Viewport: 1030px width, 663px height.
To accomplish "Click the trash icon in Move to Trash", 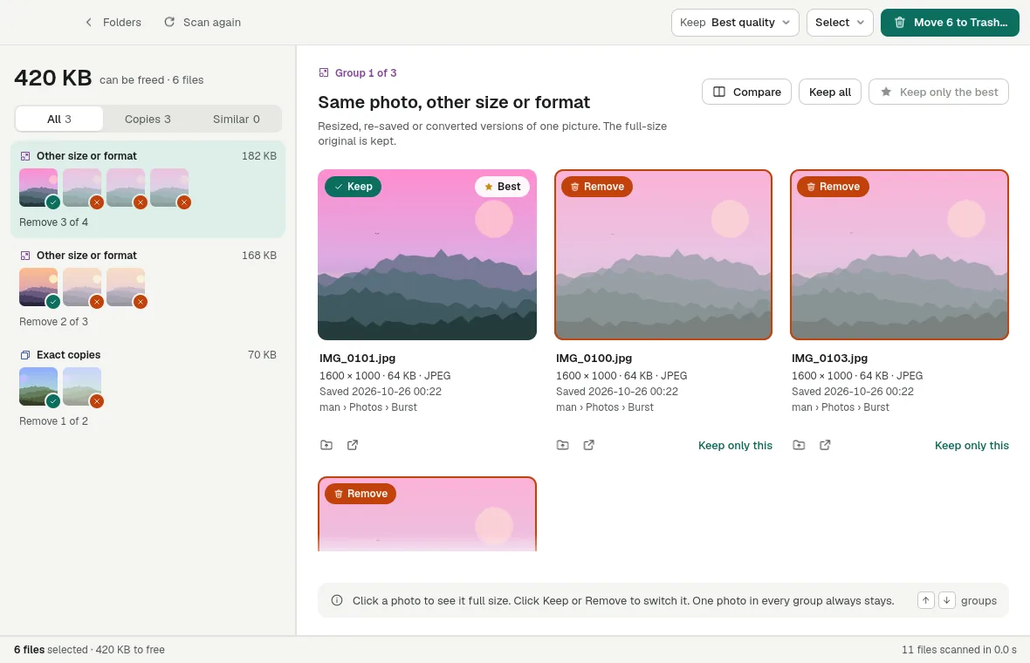I will coord(900,23).
